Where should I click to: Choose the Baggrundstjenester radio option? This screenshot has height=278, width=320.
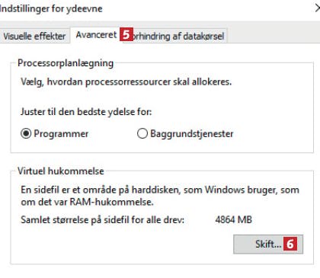click(185, 133)
